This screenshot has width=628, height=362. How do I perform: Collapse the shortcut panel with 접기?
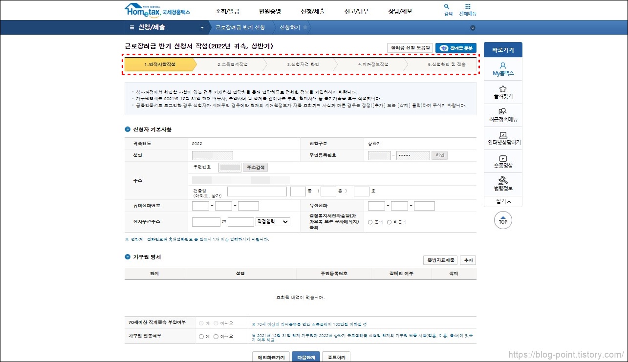503,201
